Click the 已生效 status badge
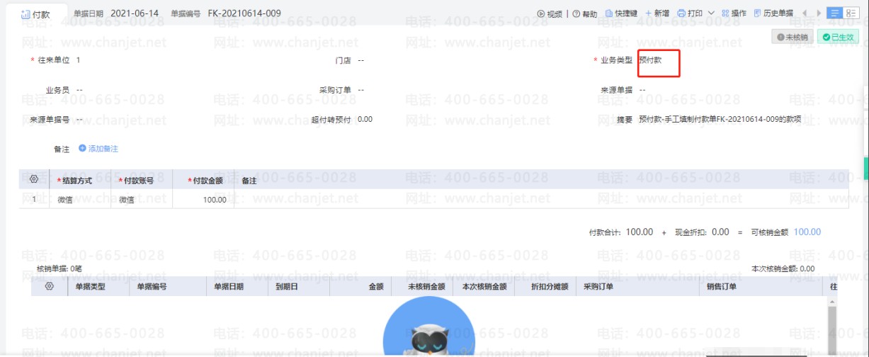 click(x=838, y=37)
